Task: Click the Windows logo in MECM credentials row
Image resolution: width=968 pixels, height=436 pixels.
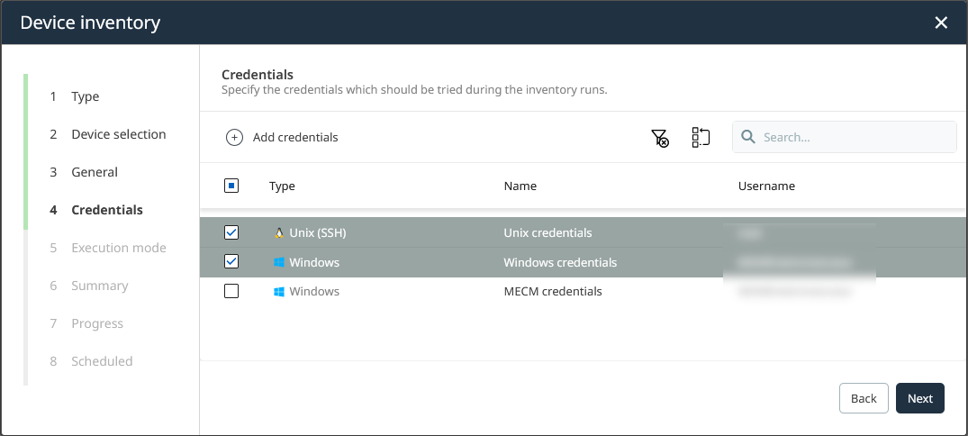Action: 278,292
